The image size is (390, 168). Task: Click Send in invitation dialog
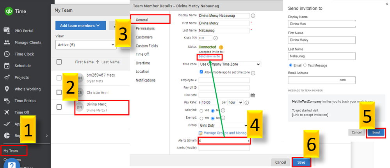click(x=376, y=133)
